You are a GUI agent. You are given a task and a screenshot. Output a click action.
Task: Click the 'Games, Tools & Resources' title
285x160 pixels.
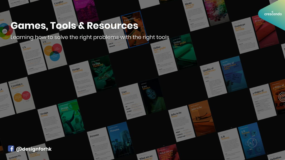[74, 26]
